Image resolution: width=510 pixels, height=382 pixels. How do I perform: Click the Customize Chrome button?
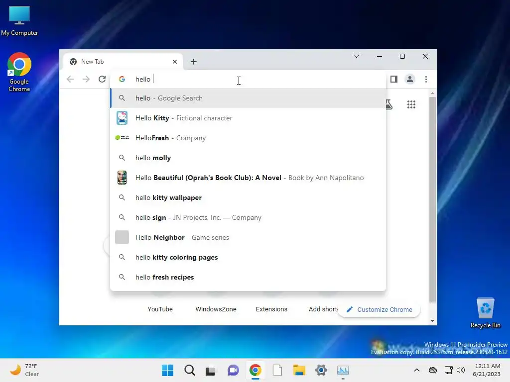coord(379,309)
